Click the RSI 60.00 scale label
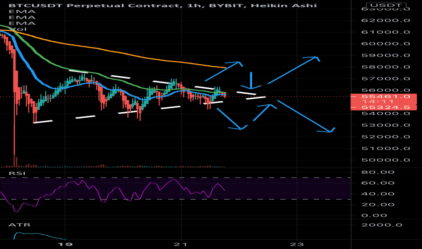Viewport: 422px width, 249px height. [378, 183]
